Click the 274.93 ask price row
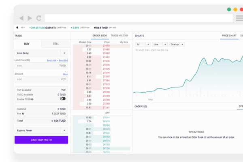Image resolution: width=243 pixels, height=162 pixels. pos(102,46)
